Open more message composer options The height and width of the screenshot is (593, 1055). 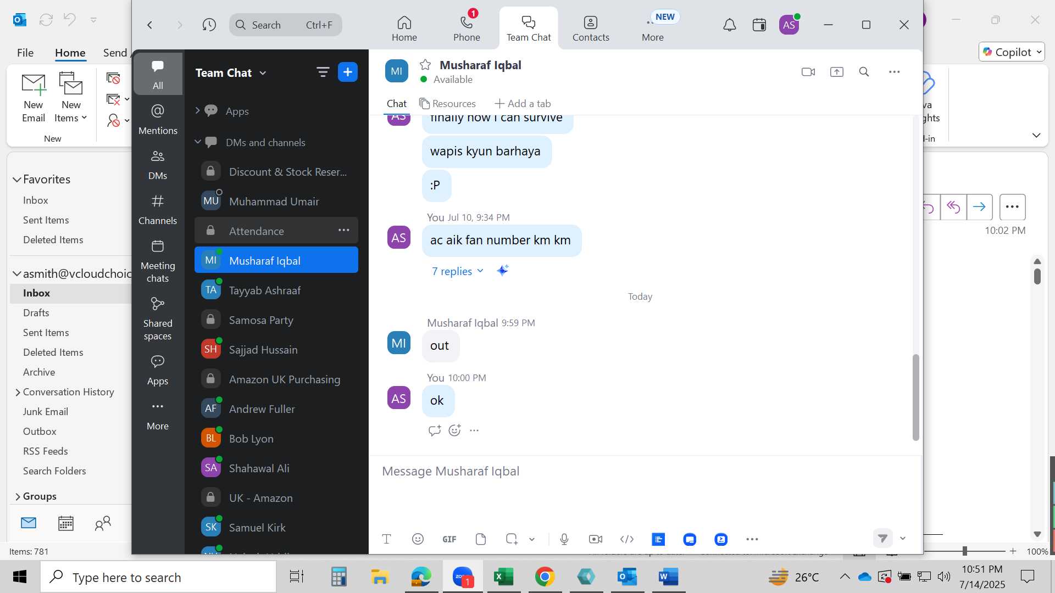coord(752,539)
